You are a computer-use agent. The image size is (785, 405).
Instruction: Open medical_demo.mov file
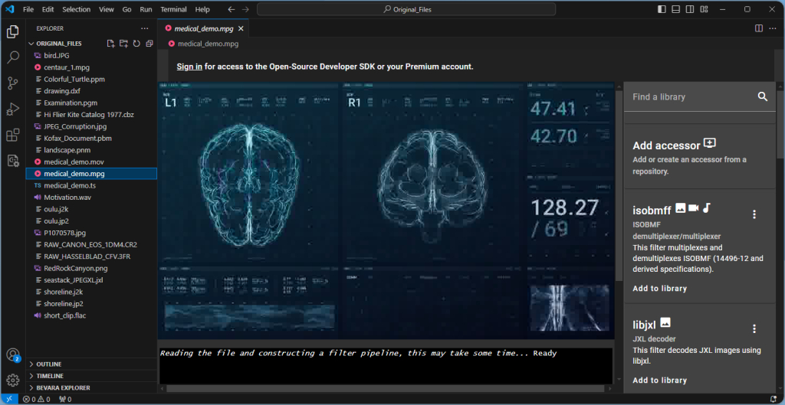point(74,162)
